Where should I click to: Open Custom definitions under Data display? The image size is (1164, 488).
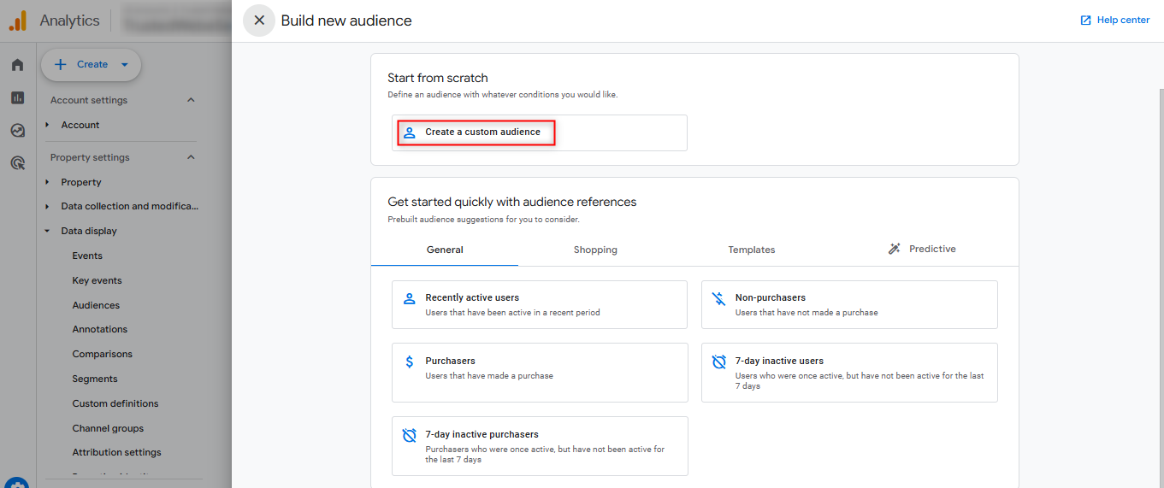pyautogui.click(x=115, y=403)
